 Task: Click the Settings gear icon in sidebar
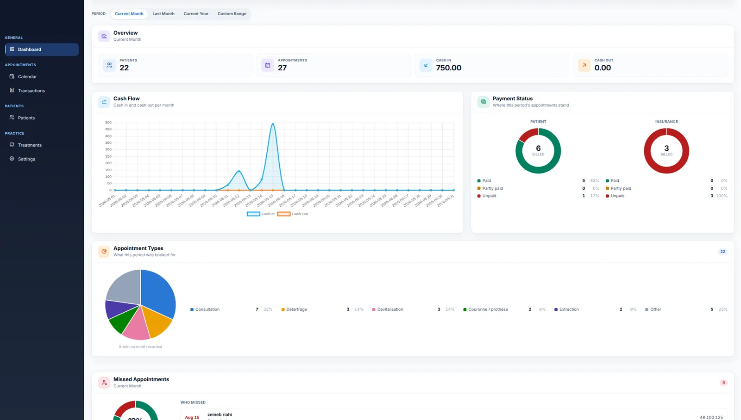[x=12, y=159]
